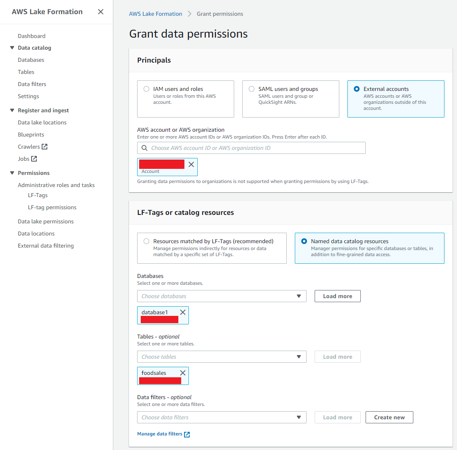Click Load more next to databases
Screen dimensions: 457x450
coord(338,296)
